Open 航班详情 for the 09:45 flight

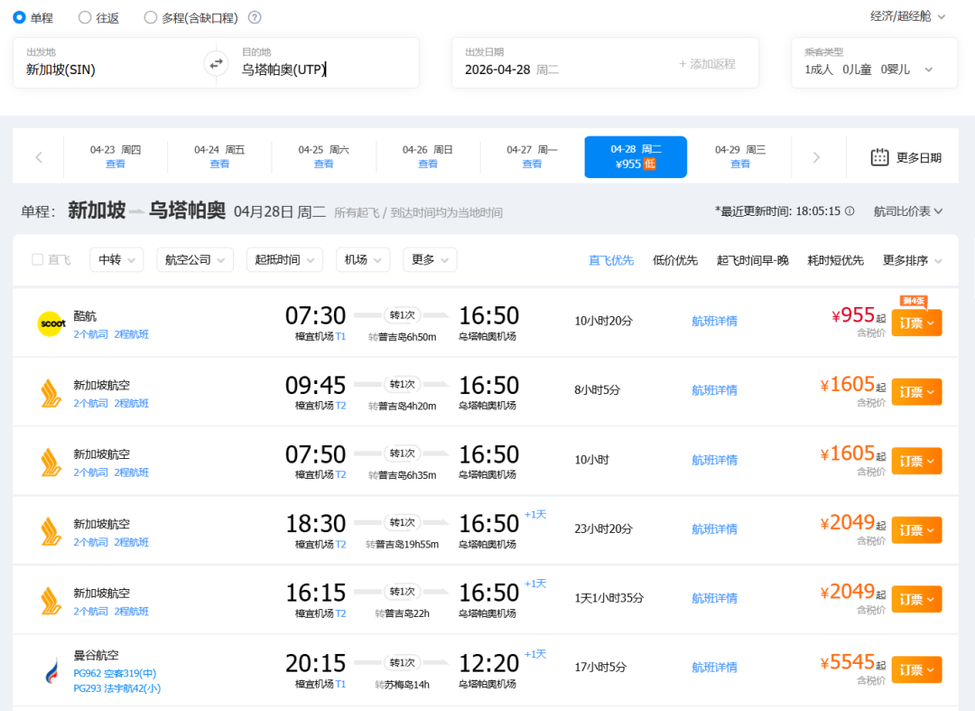[x=714, y=390]
